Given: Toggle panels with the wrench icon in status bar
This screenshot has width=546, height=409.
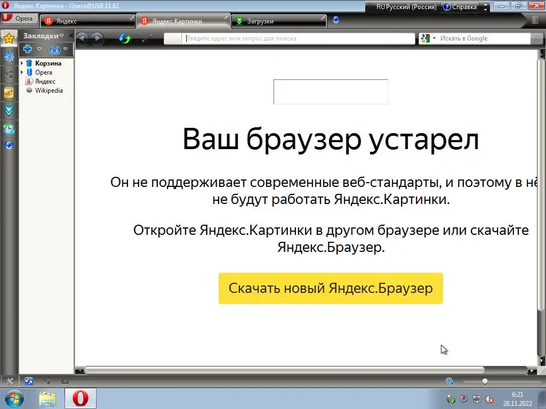Looking at the screenshot, I should (x=10, y=381).
